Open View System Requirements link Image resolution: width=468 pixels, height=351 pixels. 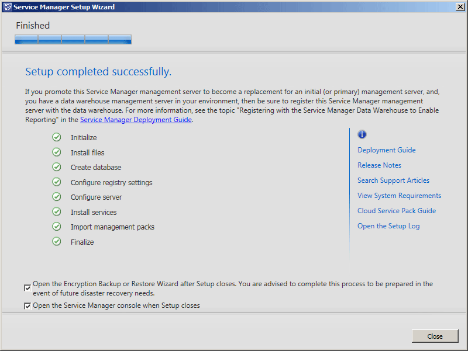pos(400,196)
